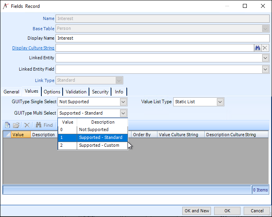Click the OK and New button
272x217 pixels.
click(x=196, y=211)
